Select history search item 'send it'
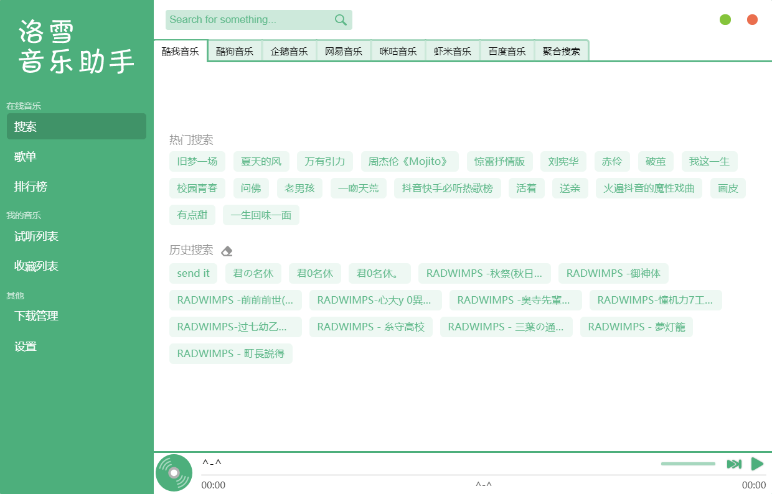The width and height of the screenshot is (772, 494). point(193,273)
